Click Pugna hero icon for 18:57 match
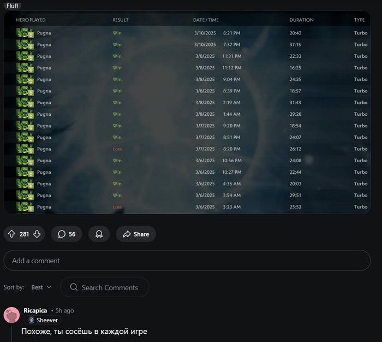The width and height of the screenshot is (382, 342). (25, 91)
